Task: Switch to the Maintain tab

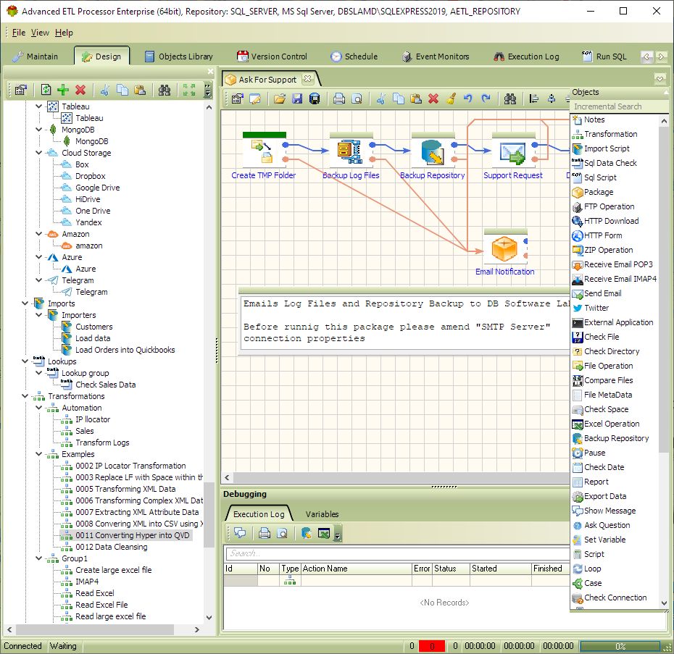Action: pyautogui.click(x=36, y=56)
